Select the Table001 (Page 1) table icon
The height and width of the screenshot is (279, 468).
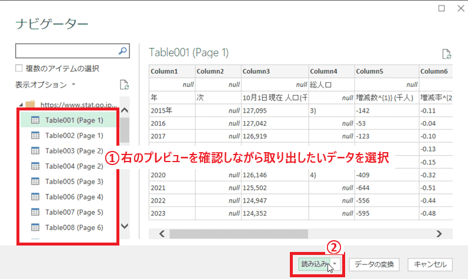[35, 120]
